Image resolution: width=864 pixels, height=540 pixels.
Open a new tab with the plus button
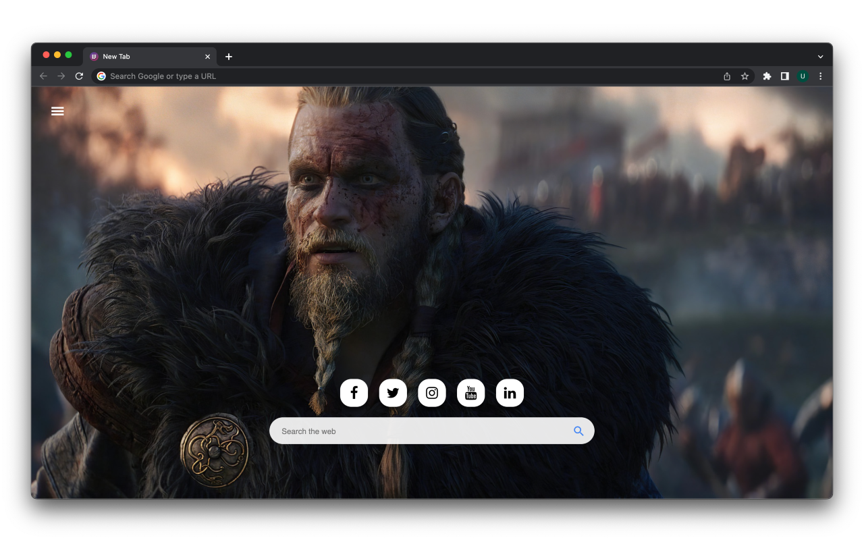[229, 57]
